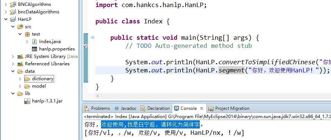Click convertToSimplifiedChinese in the code
The height and width of the screenshot is (140, 331).
267,62
